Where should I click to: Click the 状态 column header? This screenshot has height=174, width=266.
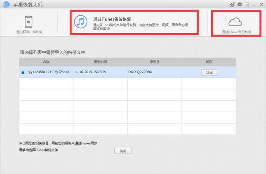(209, 62)
